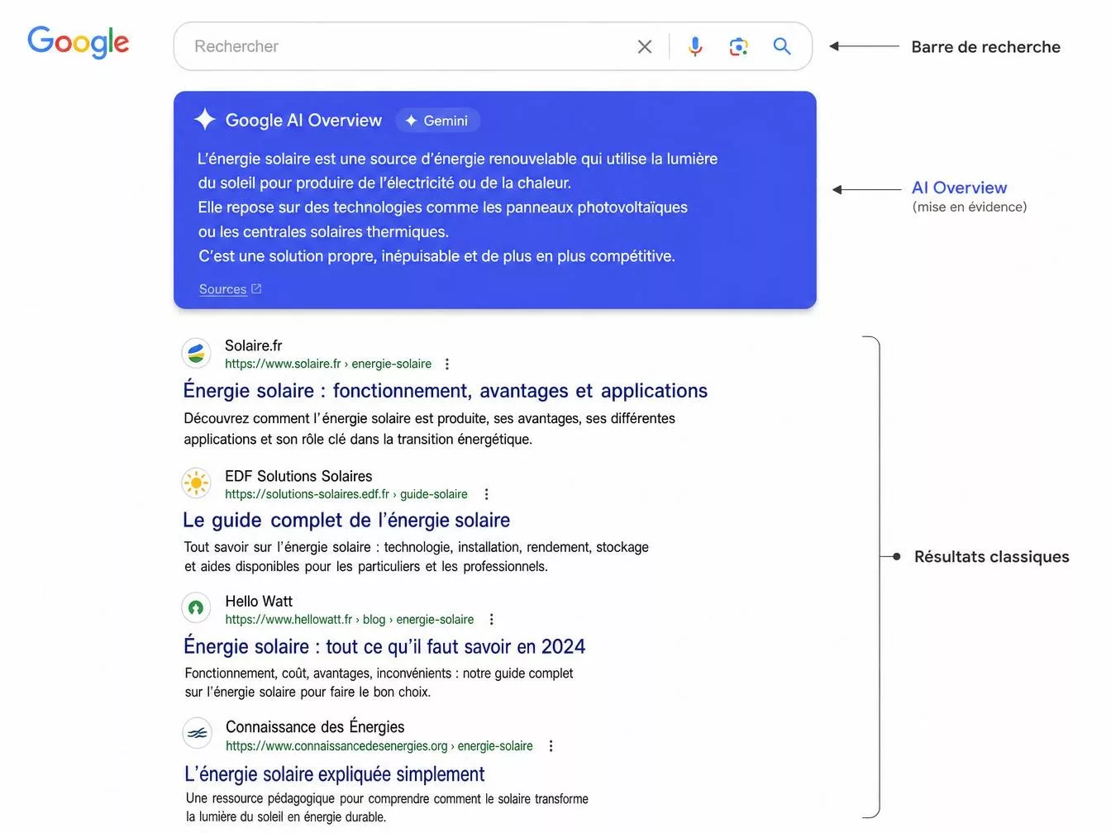Click the magnifying glass search icon
This screenshot has width=1111, height=833.
click(781, 46)
